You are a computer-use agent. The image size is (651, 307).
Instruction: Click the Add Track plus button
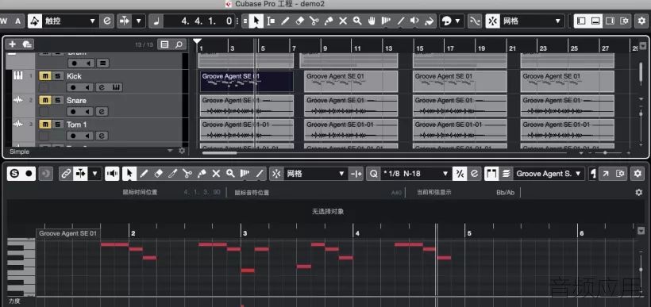tap(13, 44)
